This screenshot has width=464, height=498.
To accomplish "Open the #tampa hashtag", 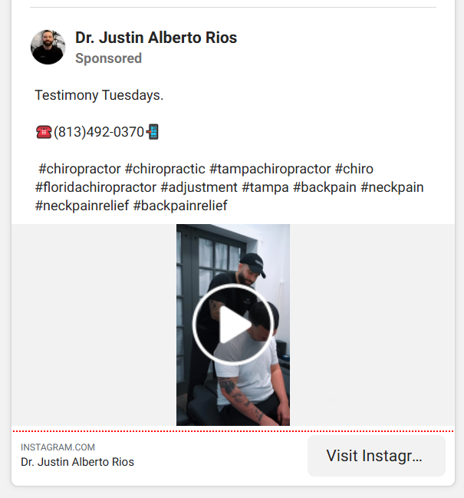I will pyautogui.click(x=265, y=187).
